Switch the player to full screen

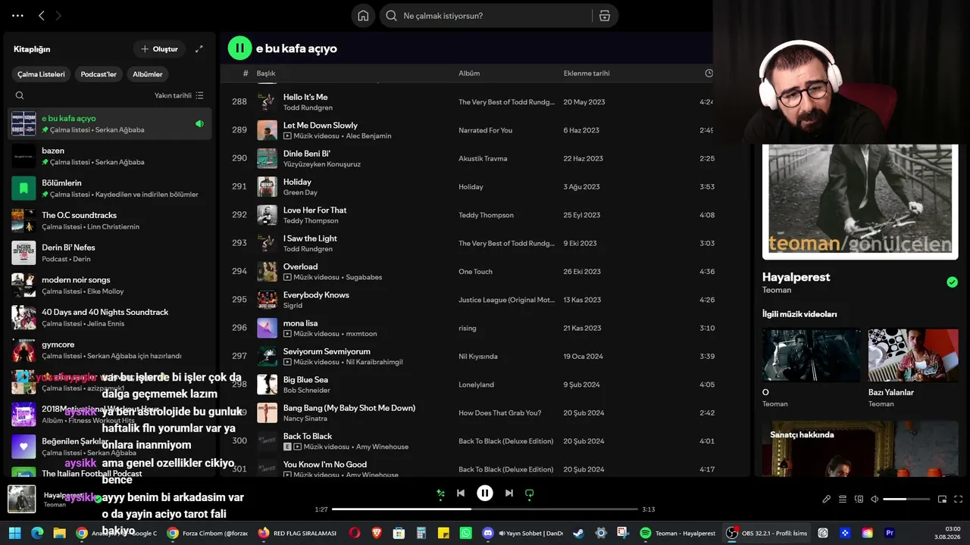[x=958, y=500]
